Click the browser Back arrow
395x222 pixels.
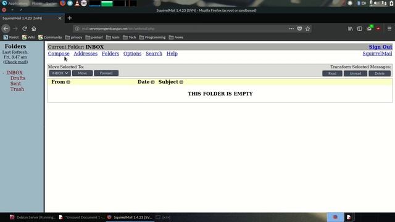[x=6, y=29]
